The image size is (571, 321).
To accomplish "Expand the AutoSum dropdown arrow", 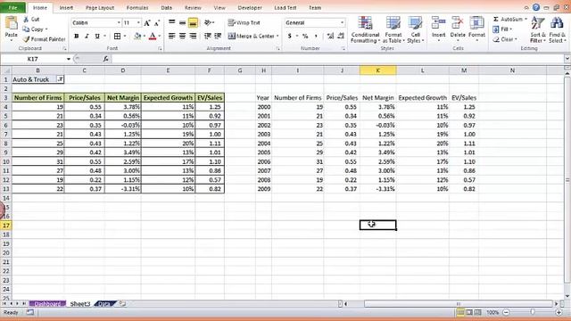I will pyautogui.click(x=525, y=19).
